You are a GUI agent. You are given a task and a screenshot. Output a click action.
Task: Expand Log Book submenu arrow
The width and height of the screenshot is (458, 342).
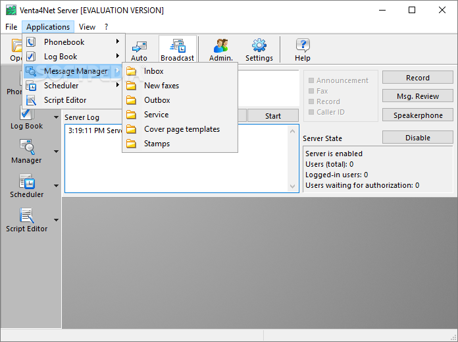pyautogui.click(x=117, y=55)
